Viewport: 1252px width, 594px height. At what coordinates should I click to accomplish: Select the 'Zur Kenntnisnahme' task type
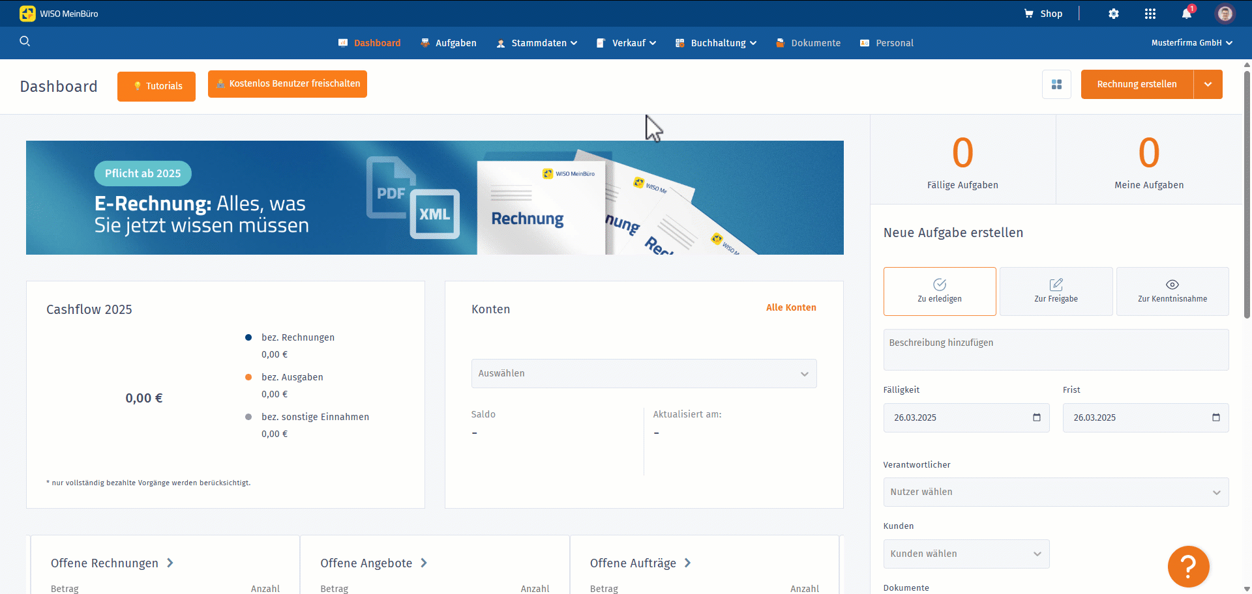(x=1172, y=291)
